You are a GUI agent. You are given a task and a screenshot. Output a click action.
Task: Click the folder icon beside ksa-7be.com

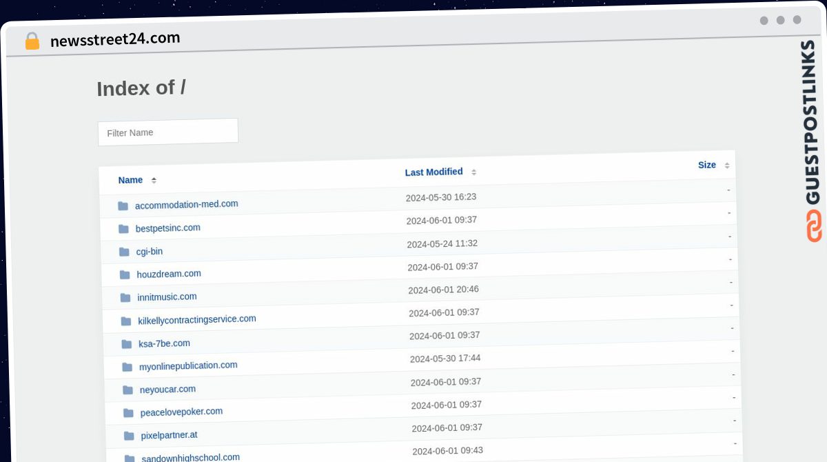point(127,343)
